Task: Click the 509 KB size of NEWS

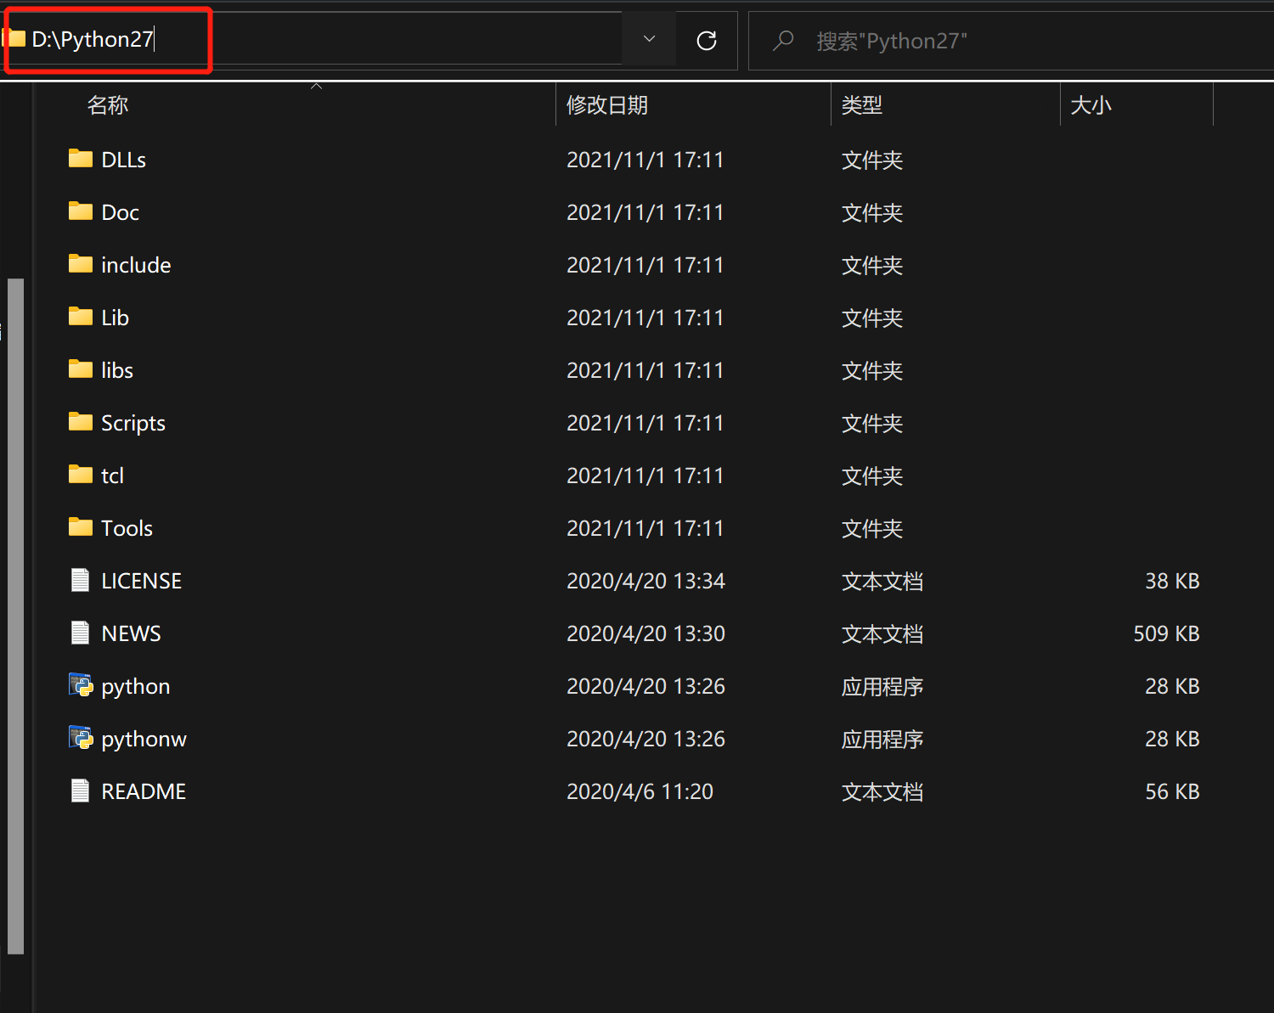Action: (x=1166, y=633)
